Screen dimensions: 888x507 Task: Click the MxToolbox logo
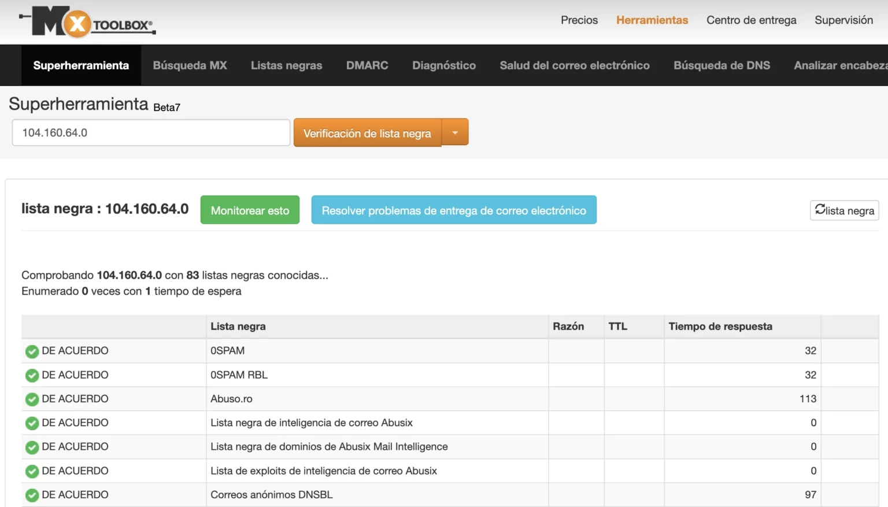tap(87, 22)
